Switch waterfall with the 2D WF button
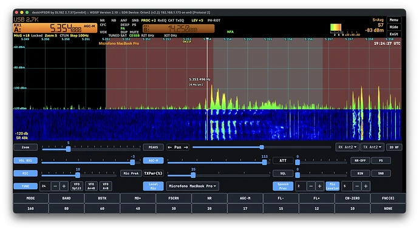 pyautogui.click(x=394, y=147)
